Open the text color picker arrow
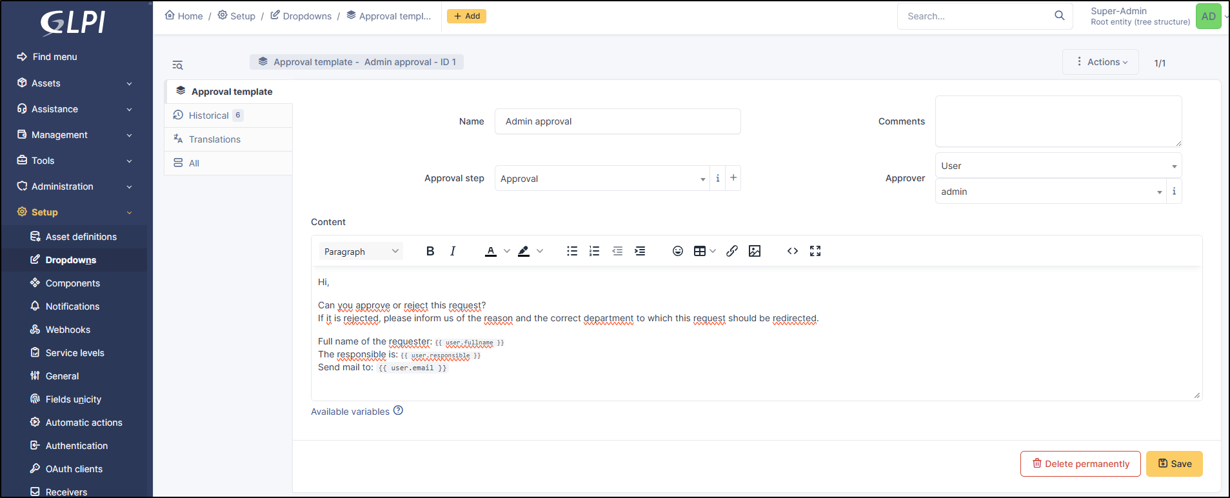 (507, 252)
